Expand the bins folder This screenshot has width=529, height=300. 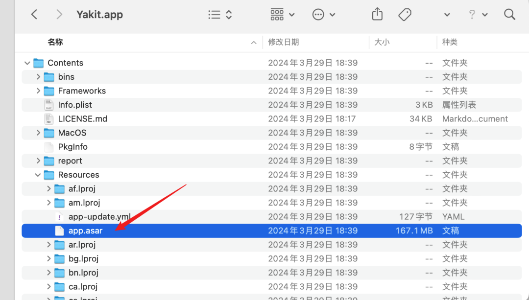pyautogui.click(x=38, y=77)
